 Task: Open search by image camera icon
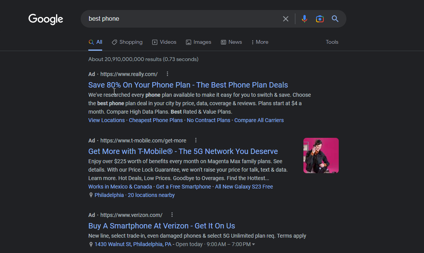(320, 19)
